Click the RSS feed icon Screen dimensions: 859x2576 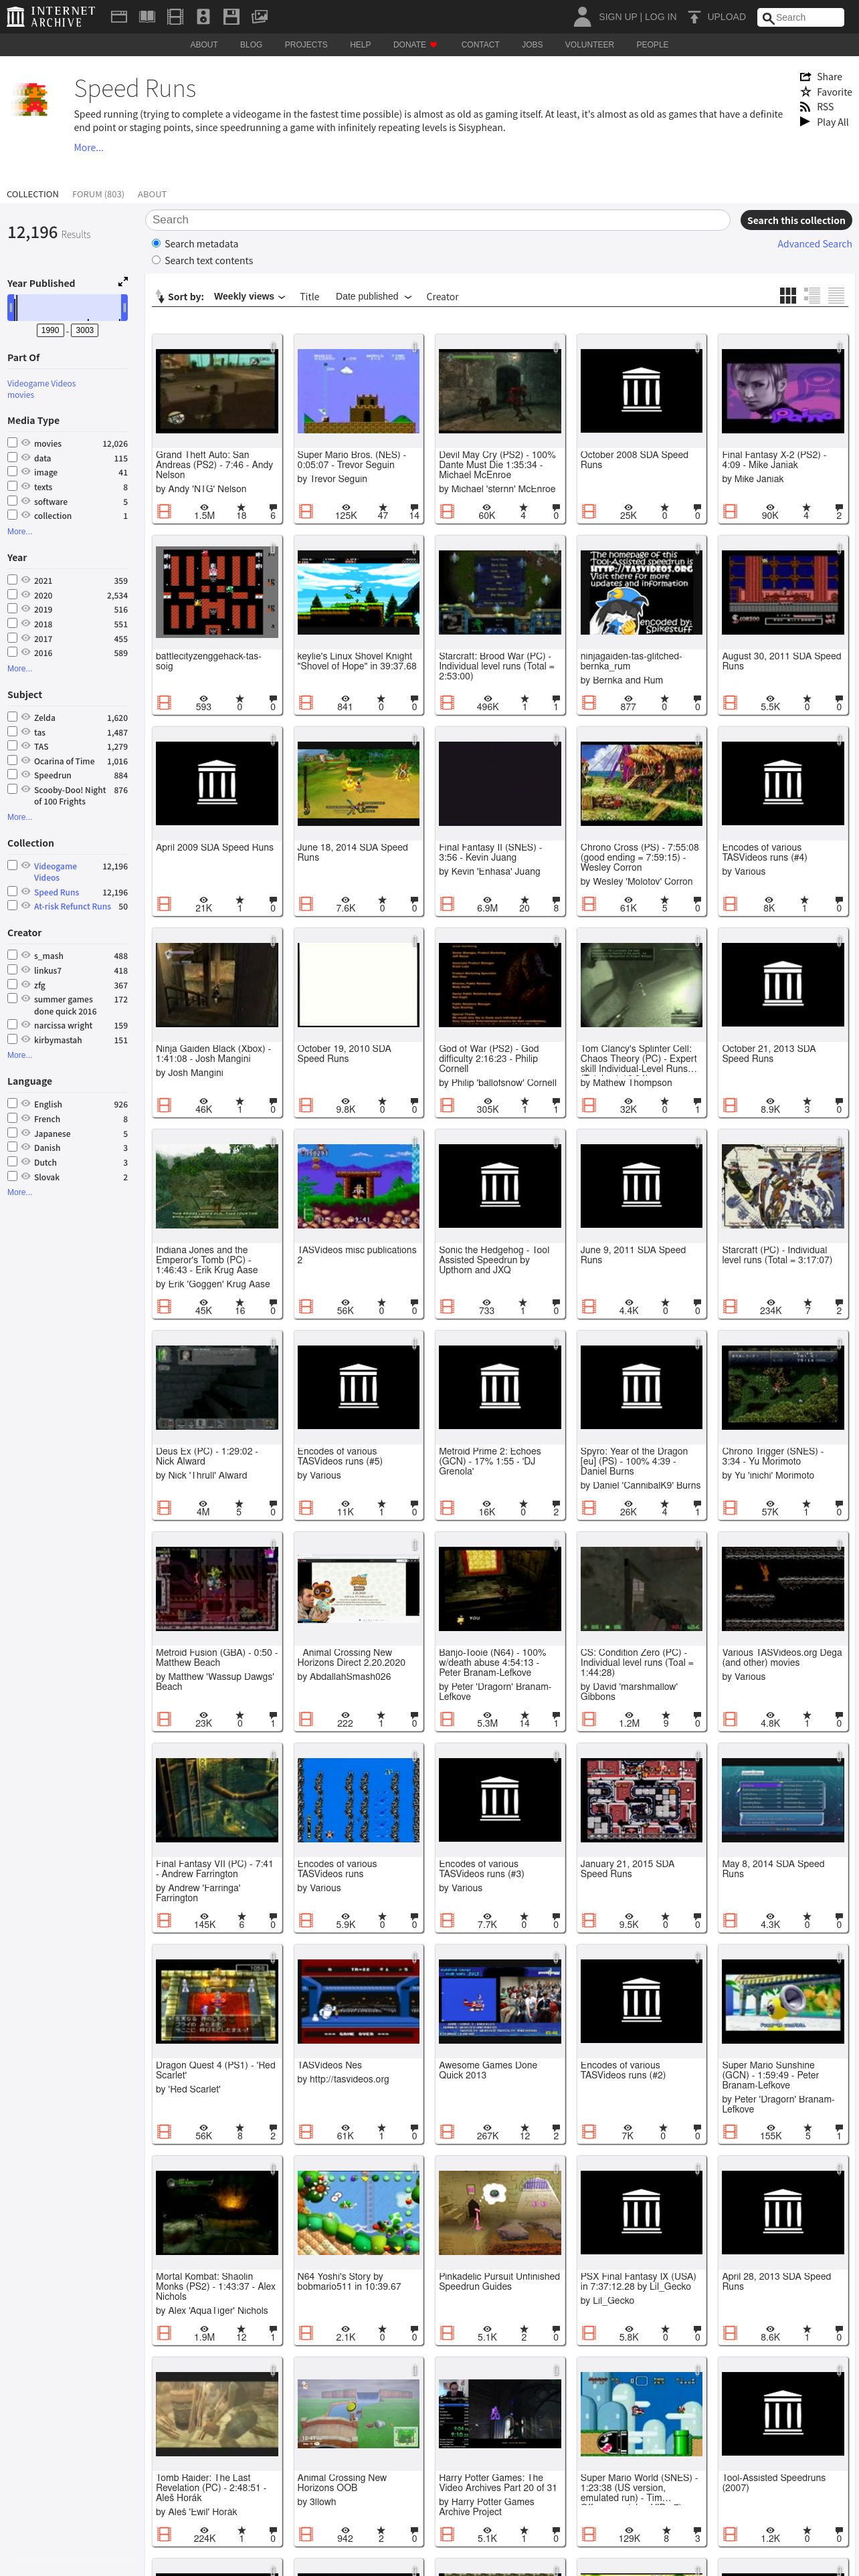805,107
